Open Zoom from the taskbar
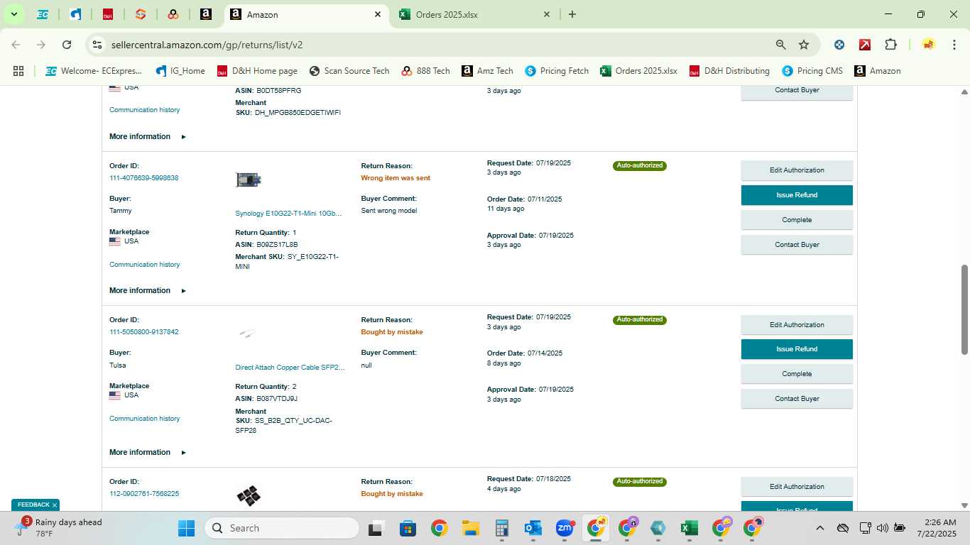 tap(565, 528)
